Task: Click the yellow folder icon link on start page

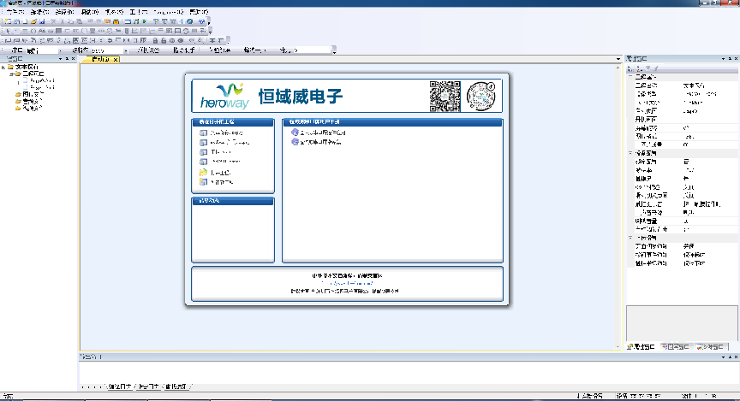Action: (203, 172)
